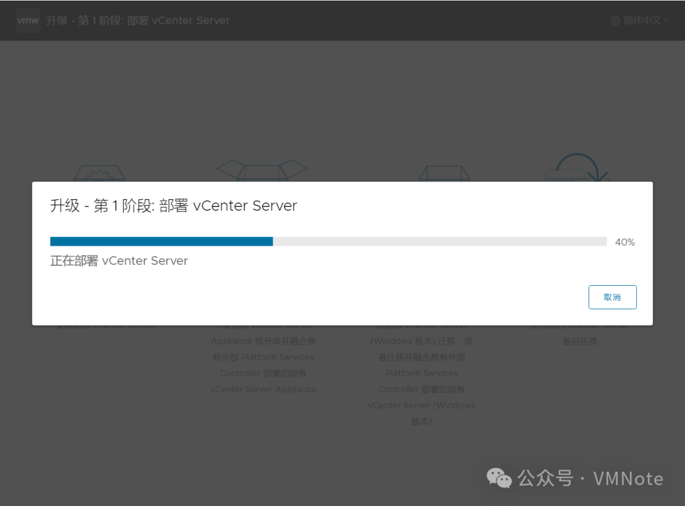685x506 pixels.
Task: Click the install gear-box icon card
Action: click(100, 173)
